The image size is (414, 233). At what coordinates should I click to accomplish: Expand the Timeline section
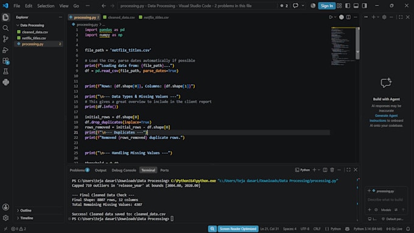tap(26, 218)
